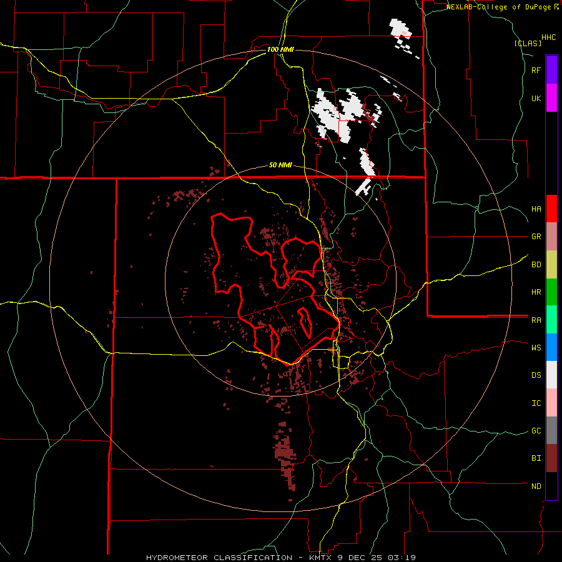Click the small red island polygon outline
The width and height of the screenshot is (562, 562).
click(x=305, y=322)
